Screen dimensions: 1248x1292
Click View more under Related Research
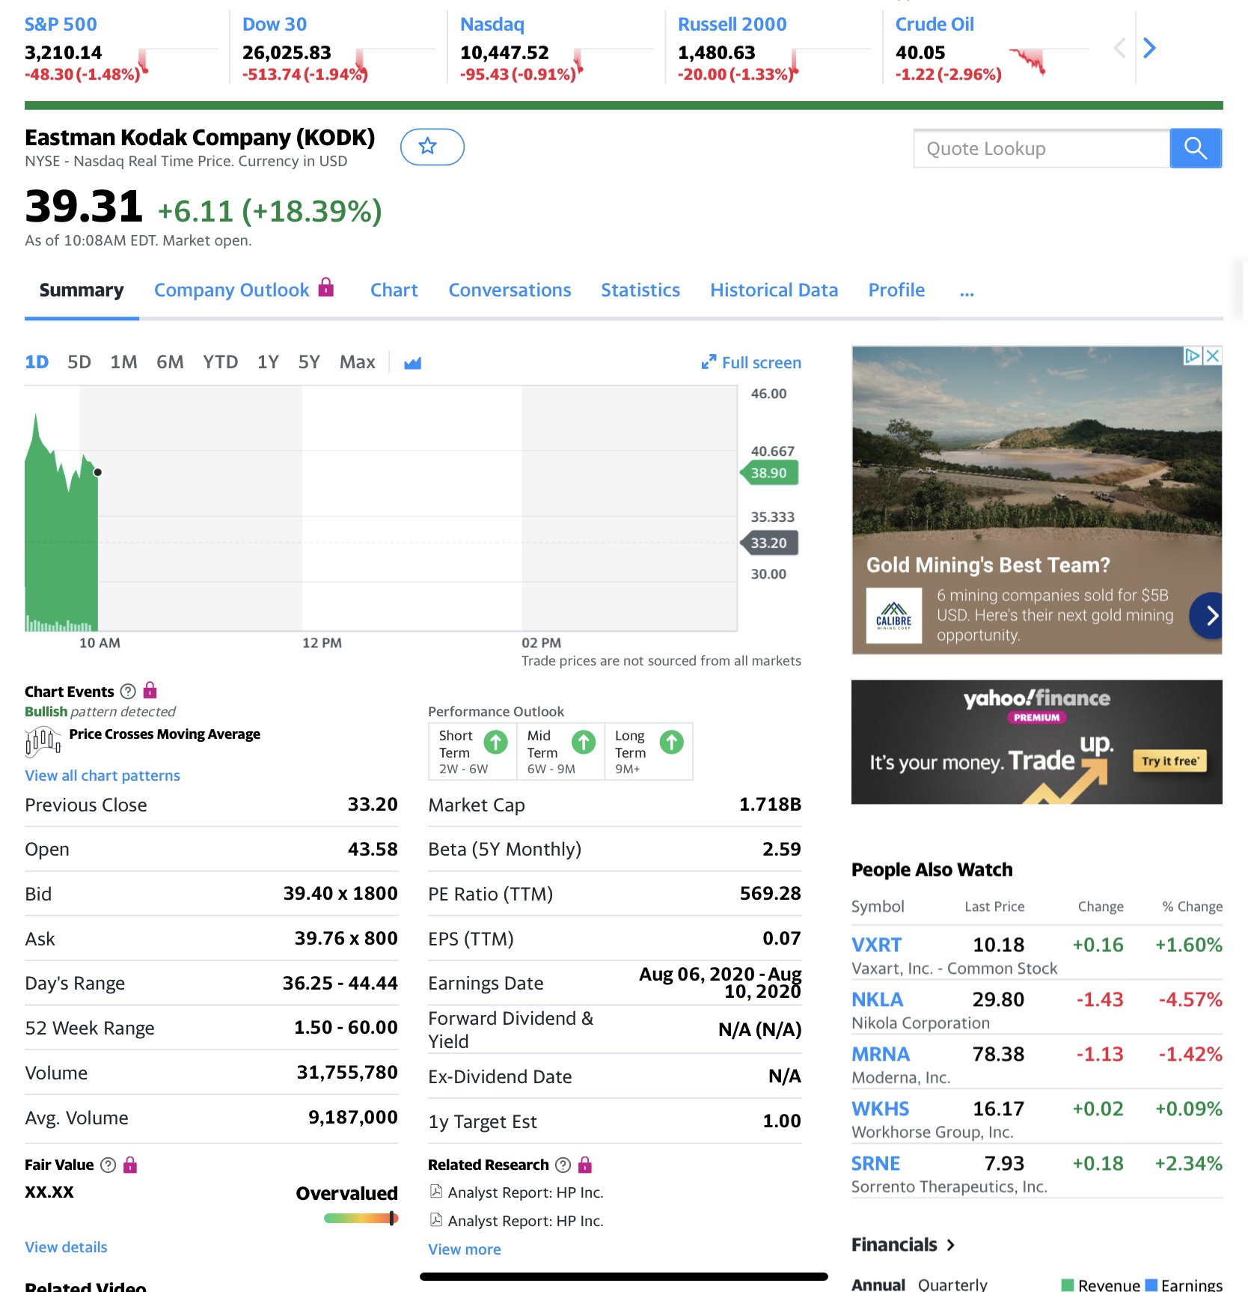465,1249
